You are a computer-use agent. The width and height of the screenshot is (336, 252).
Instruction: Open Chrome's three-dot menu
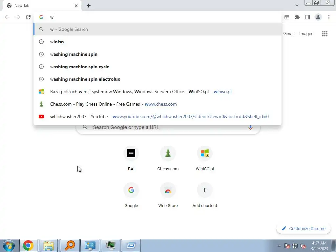tap(329, 17)
